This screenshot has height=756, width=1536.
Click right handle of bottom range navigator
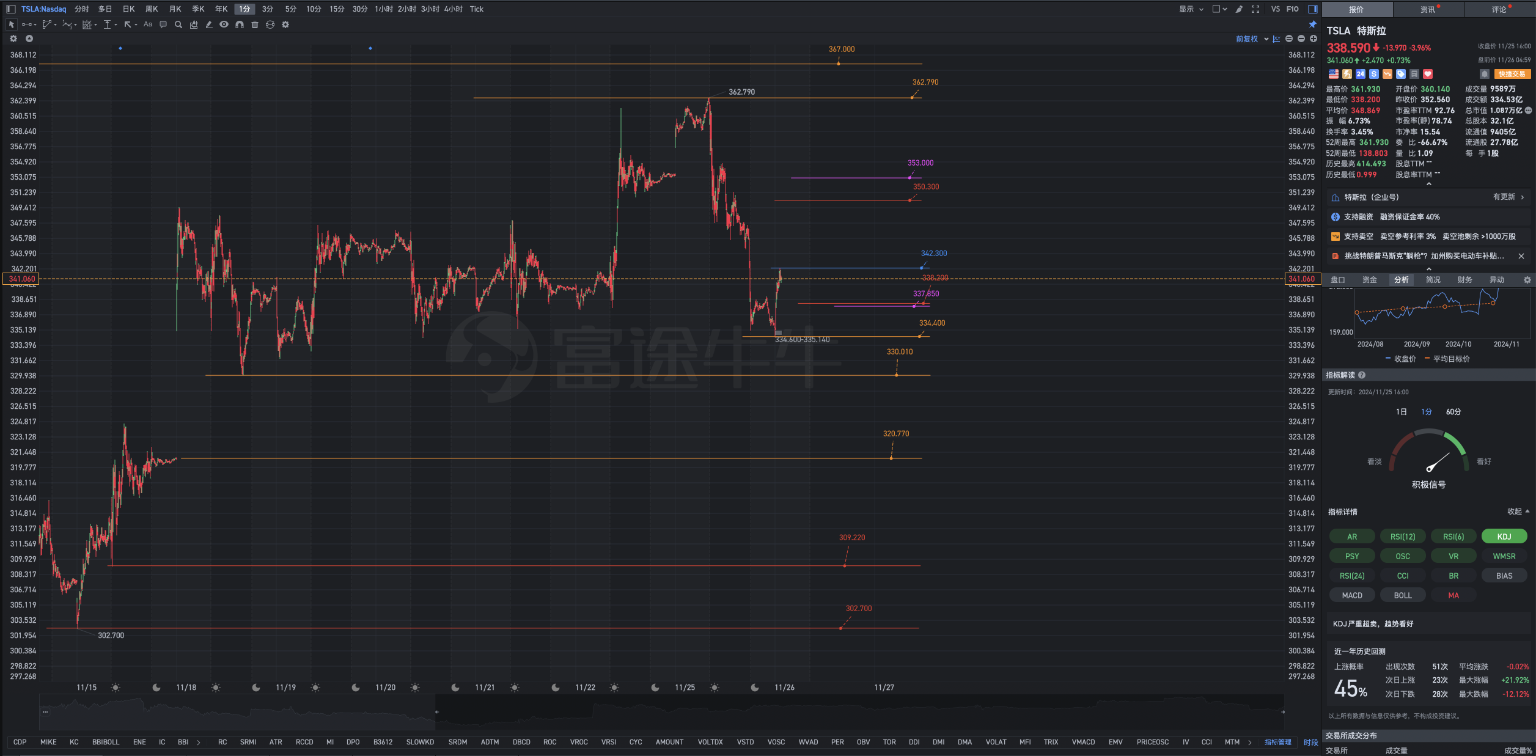click(1283, 712)
